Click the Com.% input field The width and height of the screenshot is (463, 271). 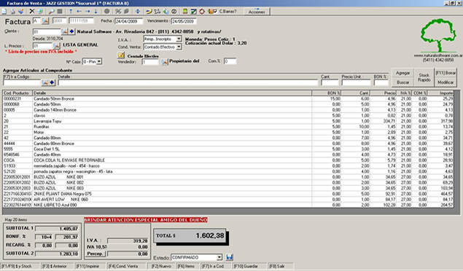pyautogui.click(x=230, y=61)
